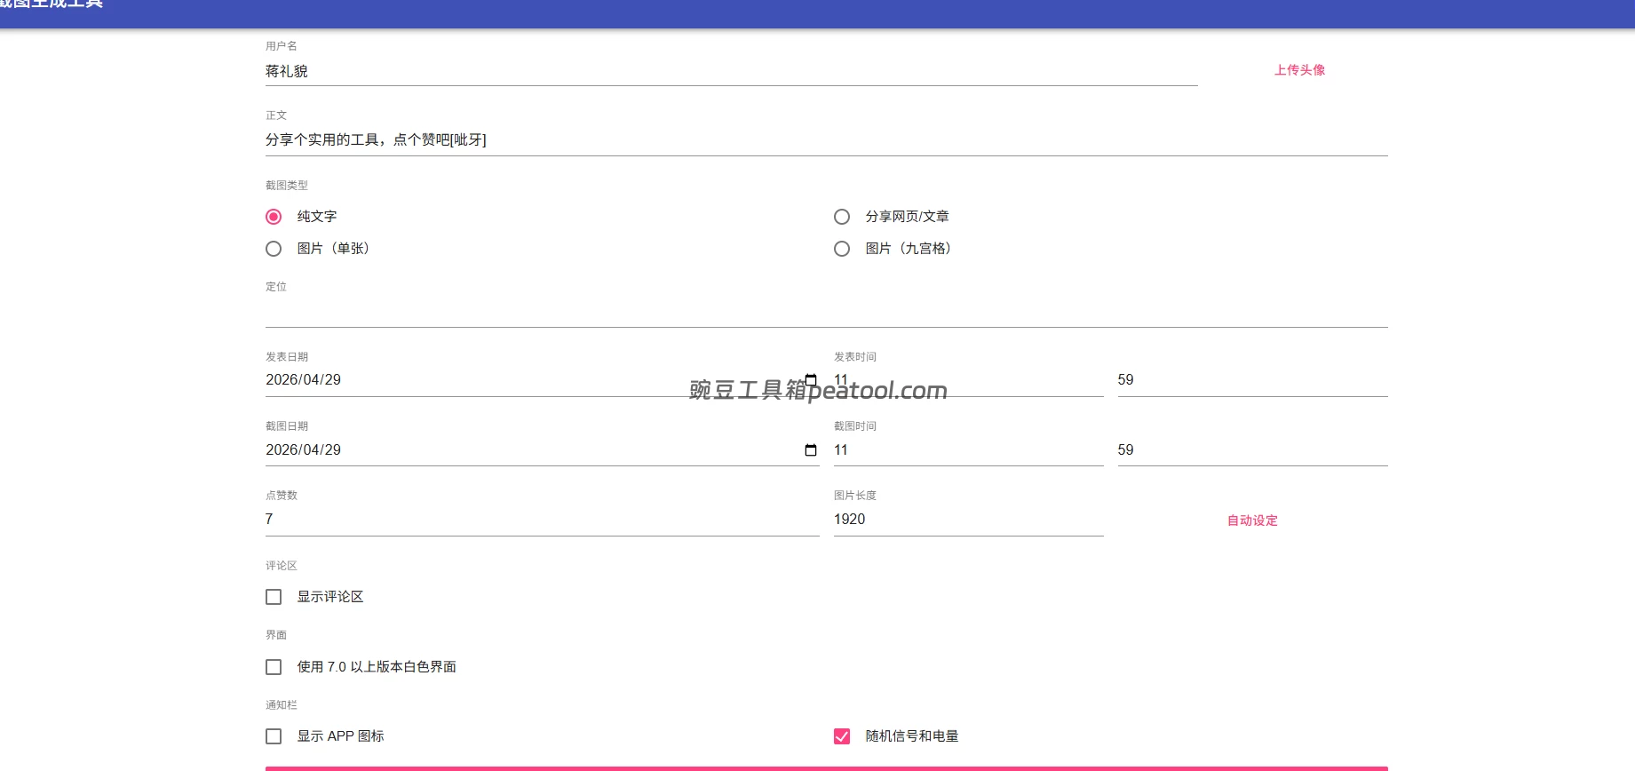1635x771 pixels.
Task: Focus the 用户名 input field
Action: click(730, 71)
